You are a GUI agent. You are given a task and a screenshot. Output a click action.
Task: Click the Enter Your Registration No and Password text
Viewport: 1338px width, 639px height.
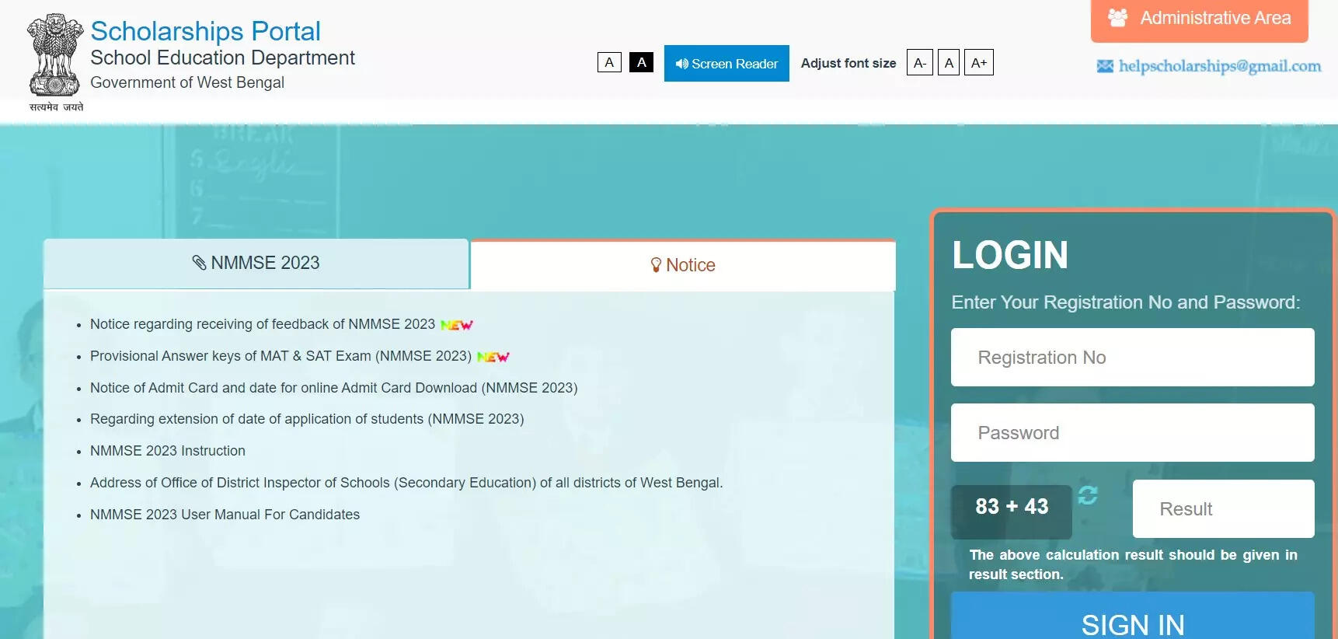1126,302
